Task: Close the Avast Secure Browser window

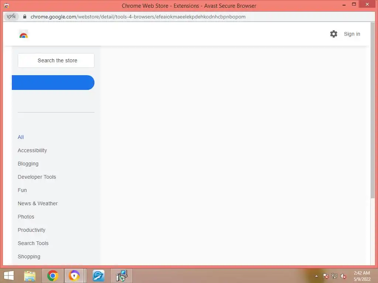Action: 367,4
